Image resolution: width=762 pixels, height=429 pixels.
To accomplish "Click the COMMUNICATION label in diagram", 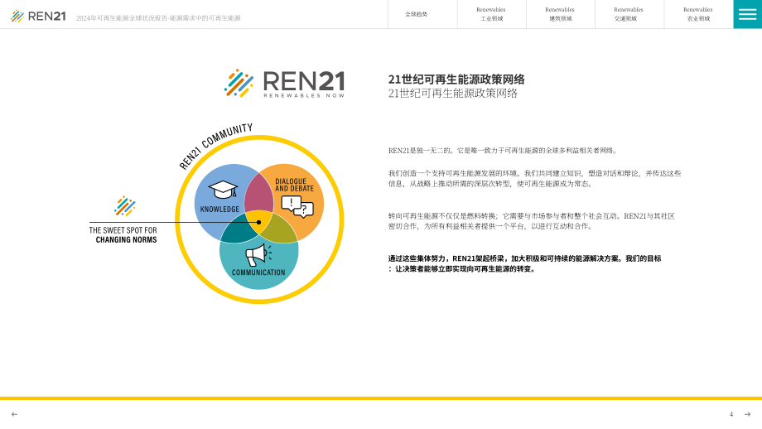I will [258, 272].
